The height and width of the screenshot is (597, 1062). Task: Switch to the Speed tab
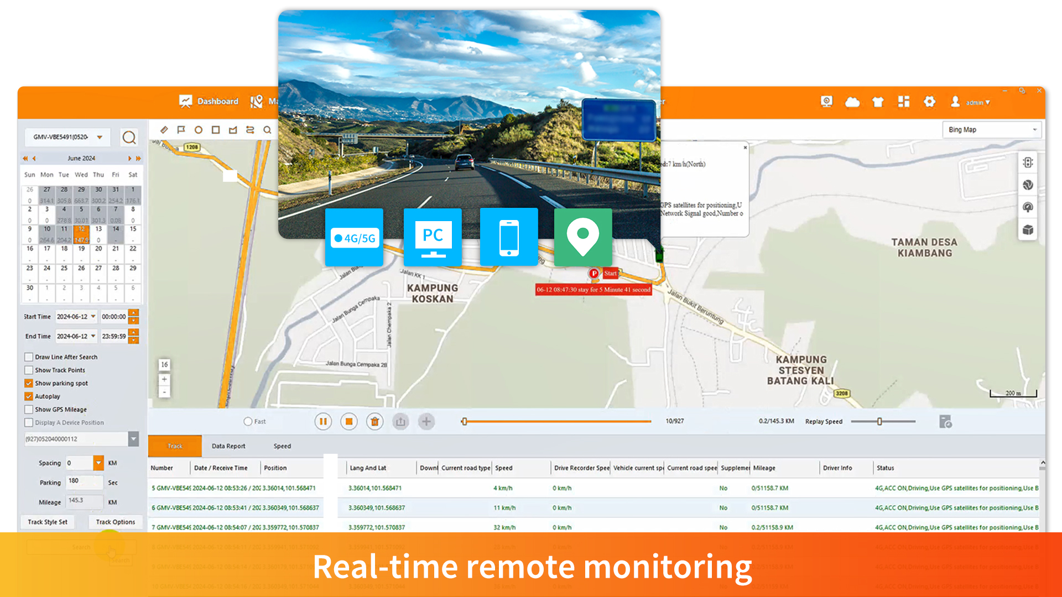point(282,446)
